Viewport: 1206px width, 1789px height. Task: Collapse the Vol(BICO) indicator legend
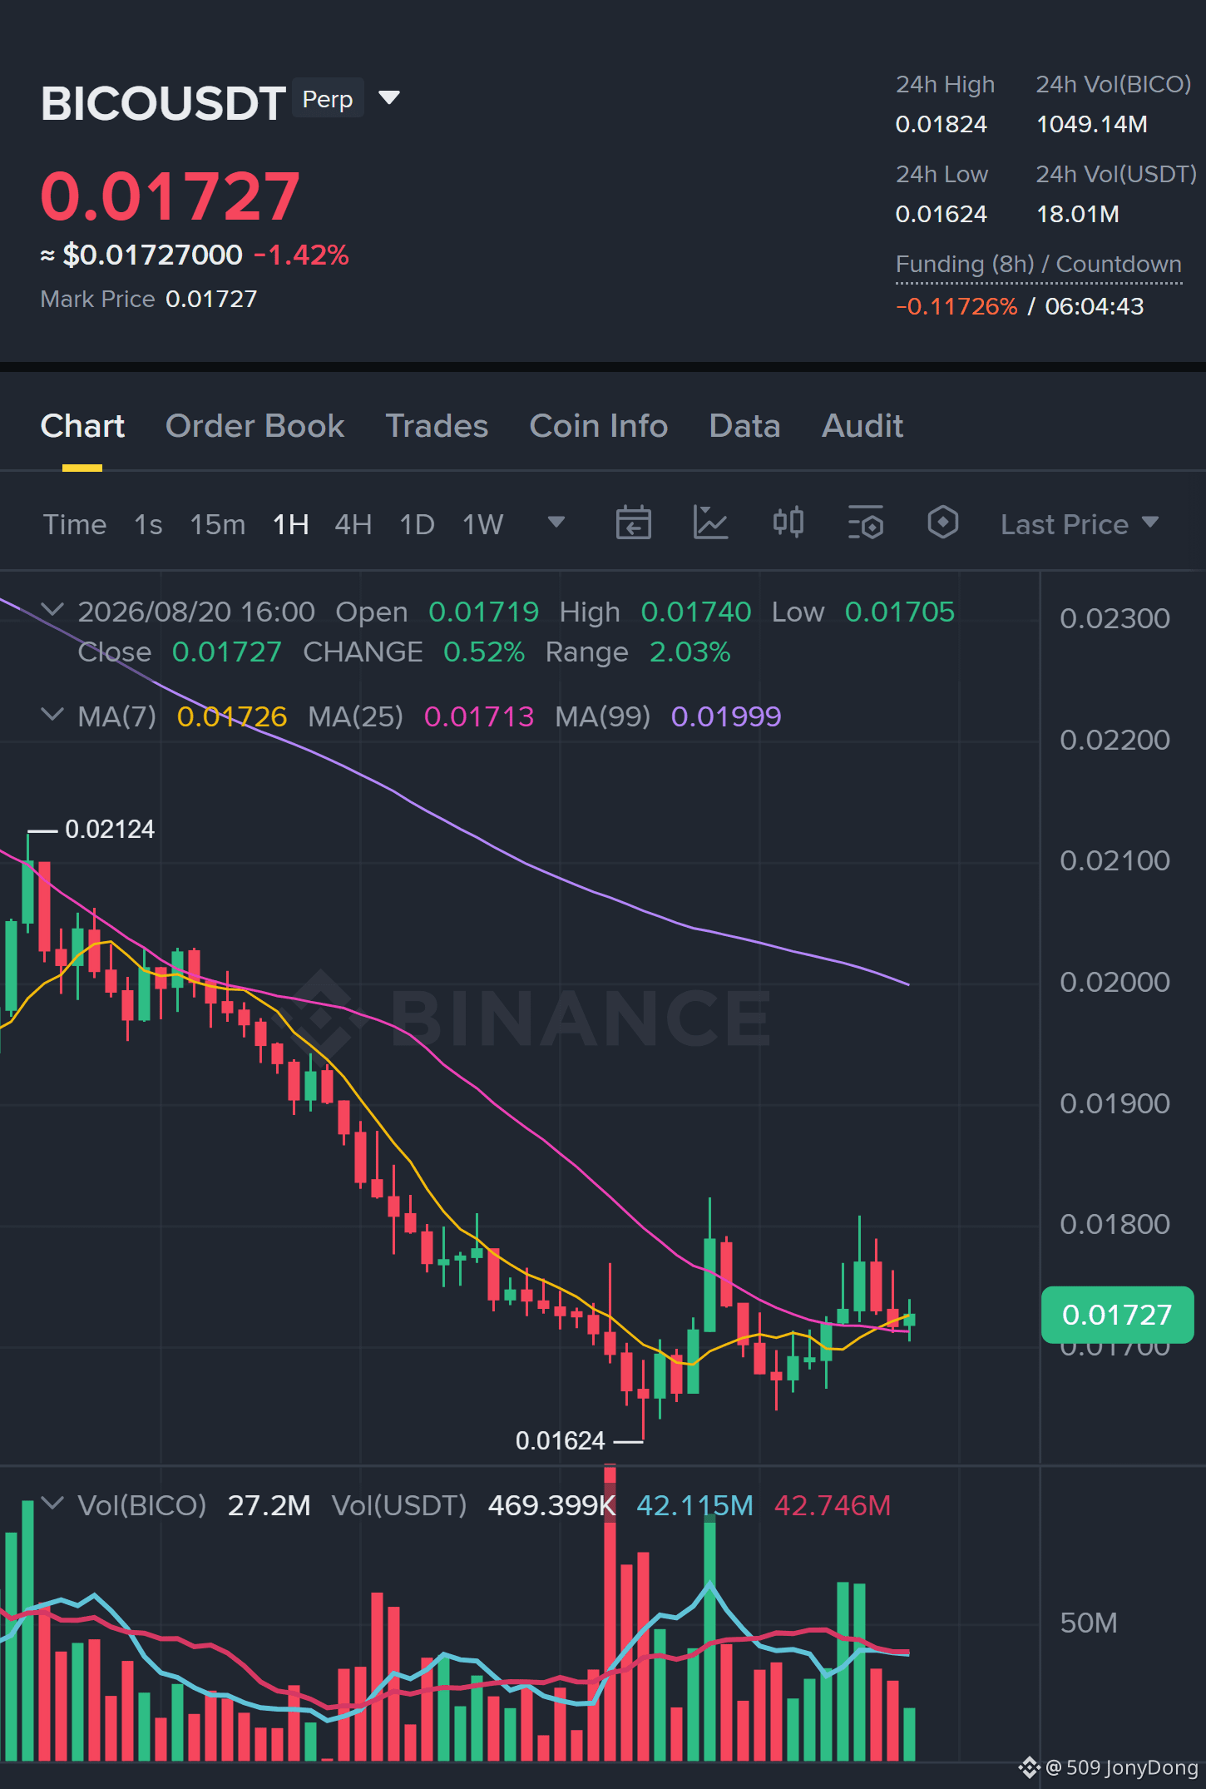pos(52,1504)
